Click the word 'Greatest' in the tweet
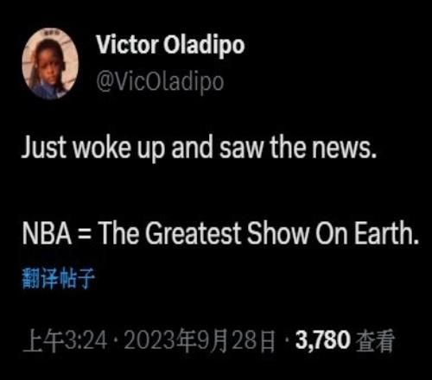The image size is (432, 380). 193,233
